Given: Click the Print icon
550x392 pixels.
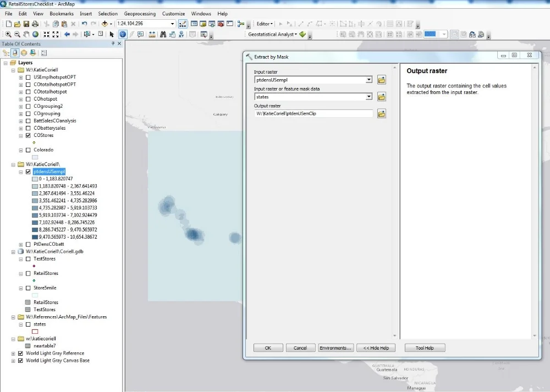Looking at the screenshot, I should coord(35,24).
